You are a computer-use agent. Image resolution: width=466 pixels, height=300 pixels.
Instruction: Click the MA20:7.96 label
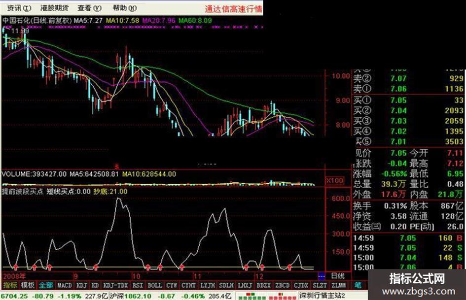click(x=159, y=21)
